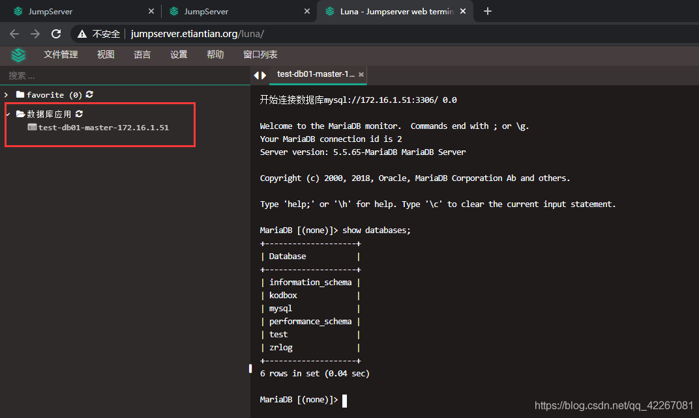The width and height of the screenshot is (699, 418).
Task: Select the test-db01-master-1... terminal tab
Action: coord(316,74)
